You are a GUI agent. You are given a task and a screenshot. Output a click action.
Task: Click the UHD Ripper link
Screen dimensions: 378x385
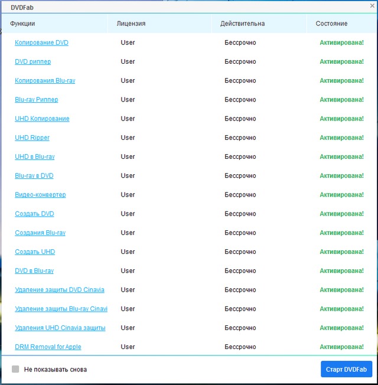tap(32, 138)
